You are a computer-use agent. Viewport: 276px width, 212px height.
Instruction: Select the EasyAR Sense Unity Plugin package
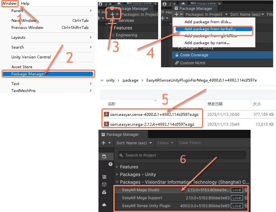(181, 206)
